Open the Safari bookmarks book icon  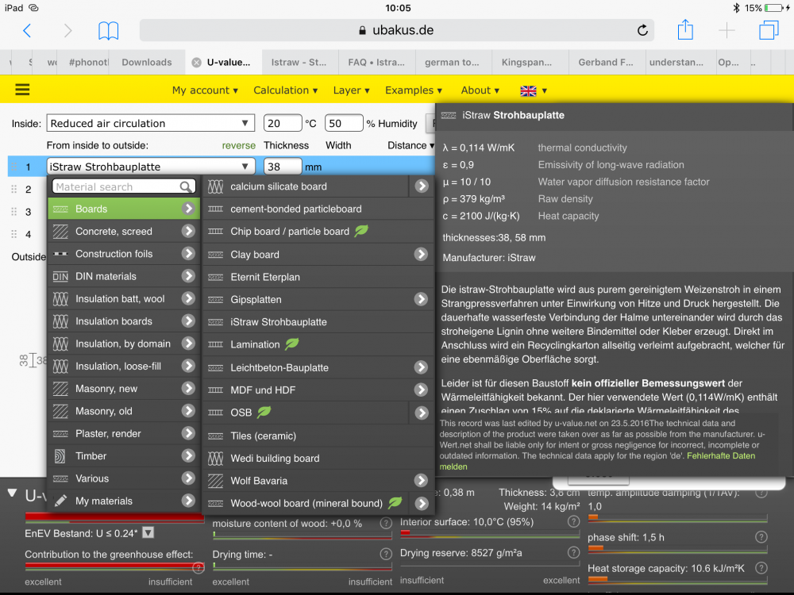tap(108, 31)
